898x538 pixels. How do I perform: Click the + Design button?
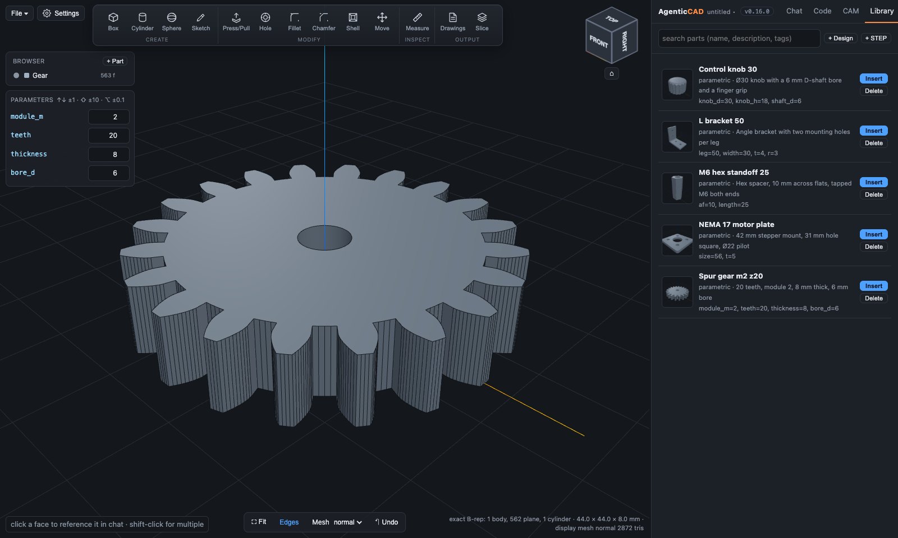(840, 38)
